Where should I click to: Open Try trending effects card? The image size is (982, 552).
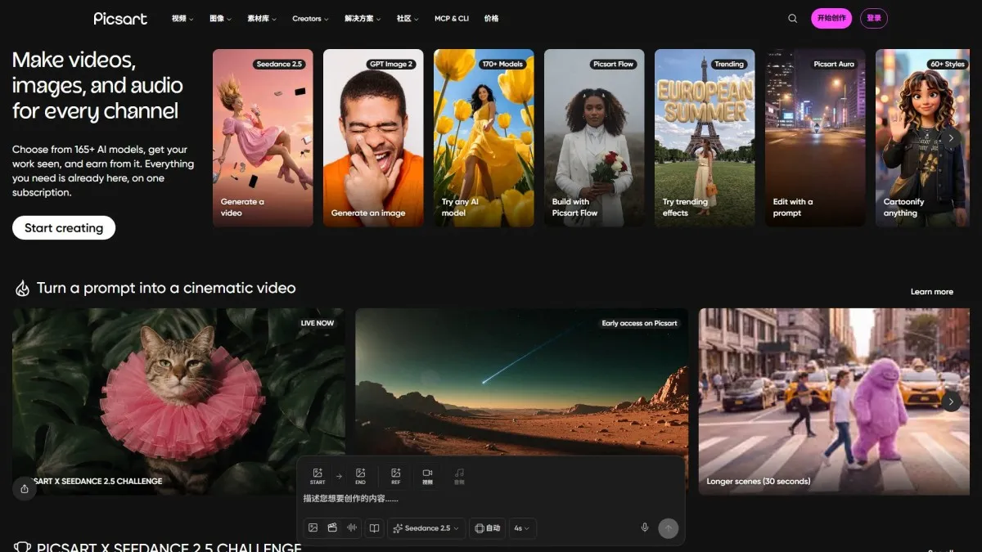(705, 137)
